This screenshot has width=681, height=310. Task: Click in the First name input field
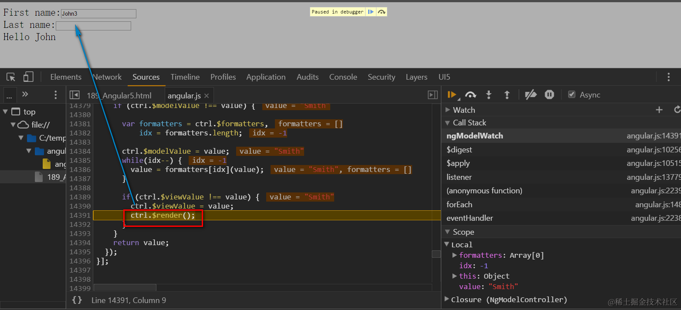click(x=98, y=13)
